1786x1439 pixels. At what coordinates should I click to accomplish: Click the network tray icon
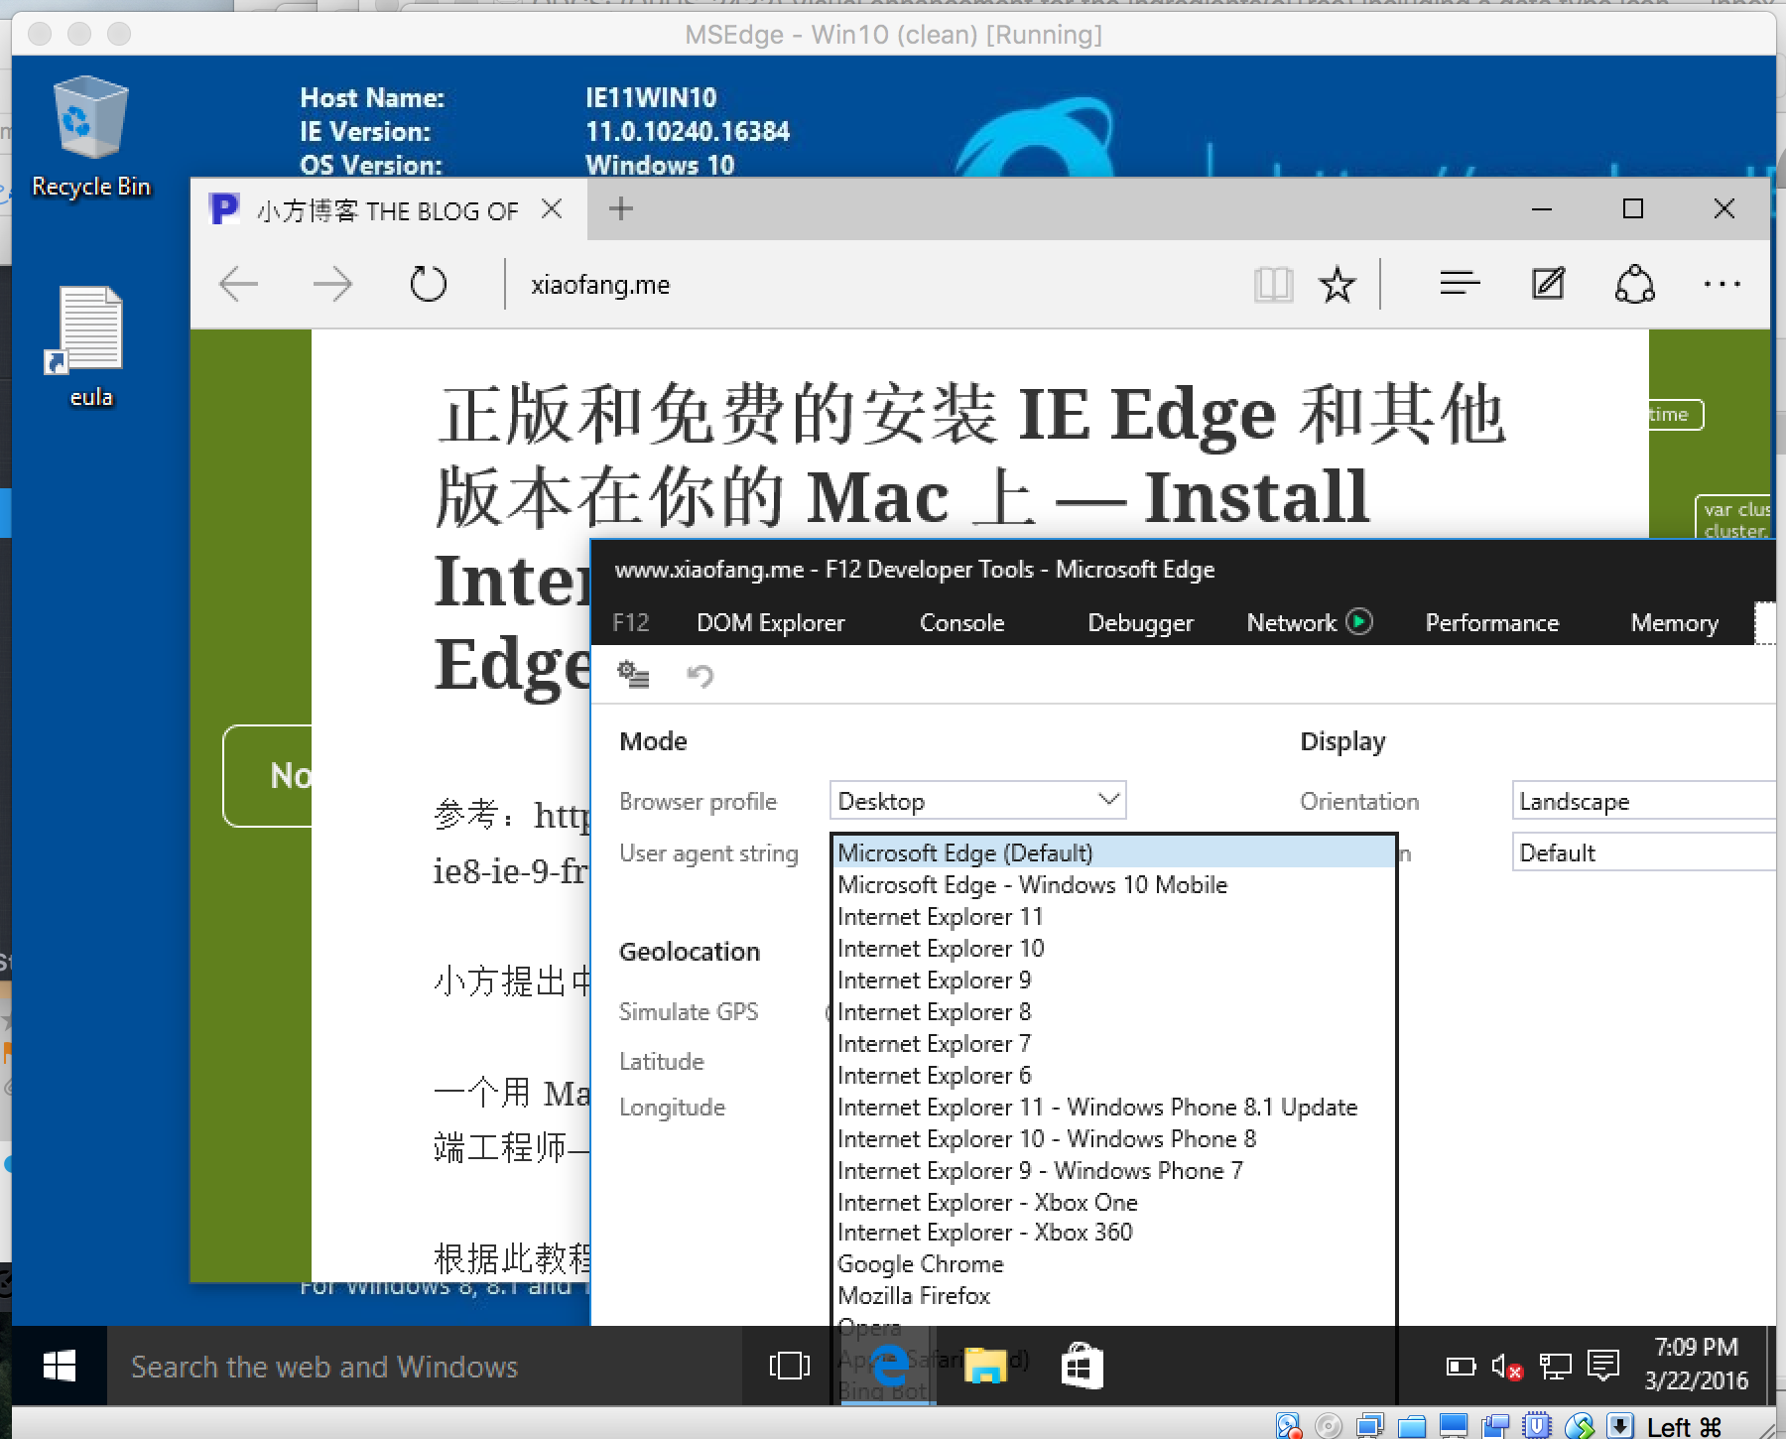tap(1556, 1367)
